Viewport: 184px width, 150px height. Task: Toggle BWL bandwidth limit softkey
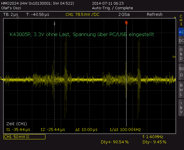coord(181,90)
